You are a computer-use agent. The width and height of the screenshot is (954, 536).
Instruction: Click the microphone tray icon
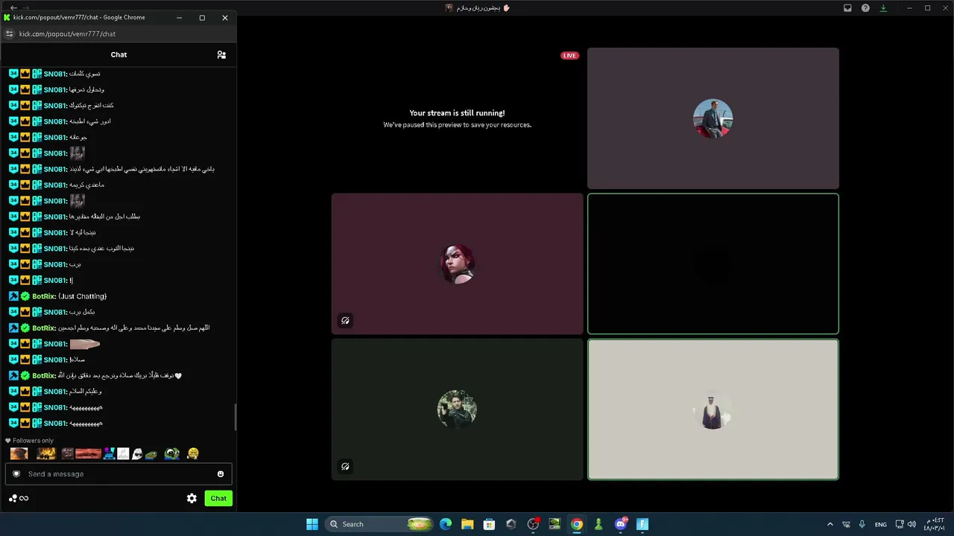click(x=862, y=524)
